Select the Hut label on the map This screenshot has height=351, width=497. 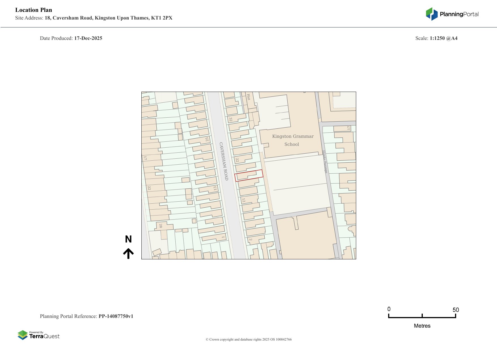click(x=248, y=97)
